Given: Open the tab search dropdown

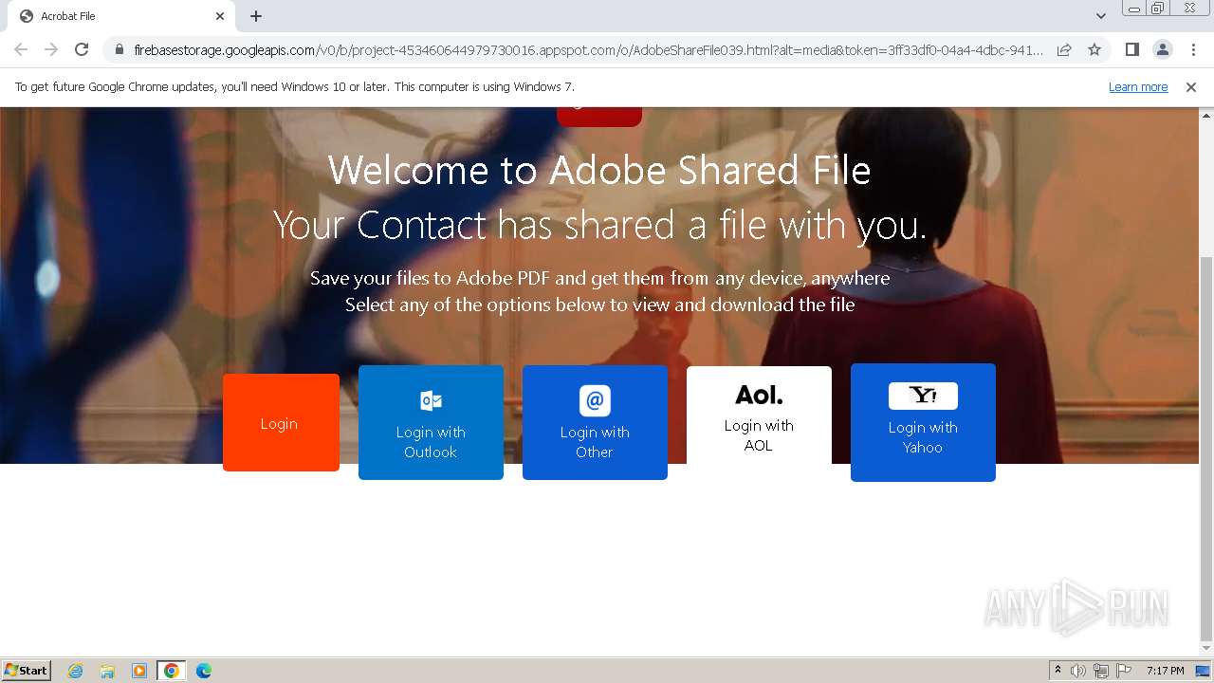Looking at the screenshot, I should point(1100,16).
